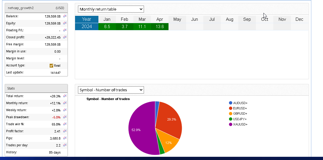Image resolution: width=323 pixels, height=160 pixels.
Task: Open chart icon beside Monthly return
Action: [65, 103]
